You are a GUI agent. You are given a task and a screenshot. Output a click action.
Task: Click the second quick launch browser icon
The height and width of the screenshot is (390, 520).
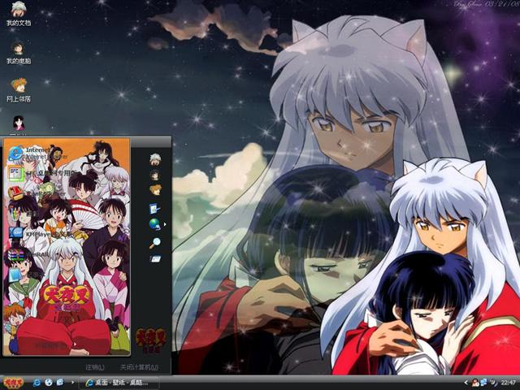49,383
